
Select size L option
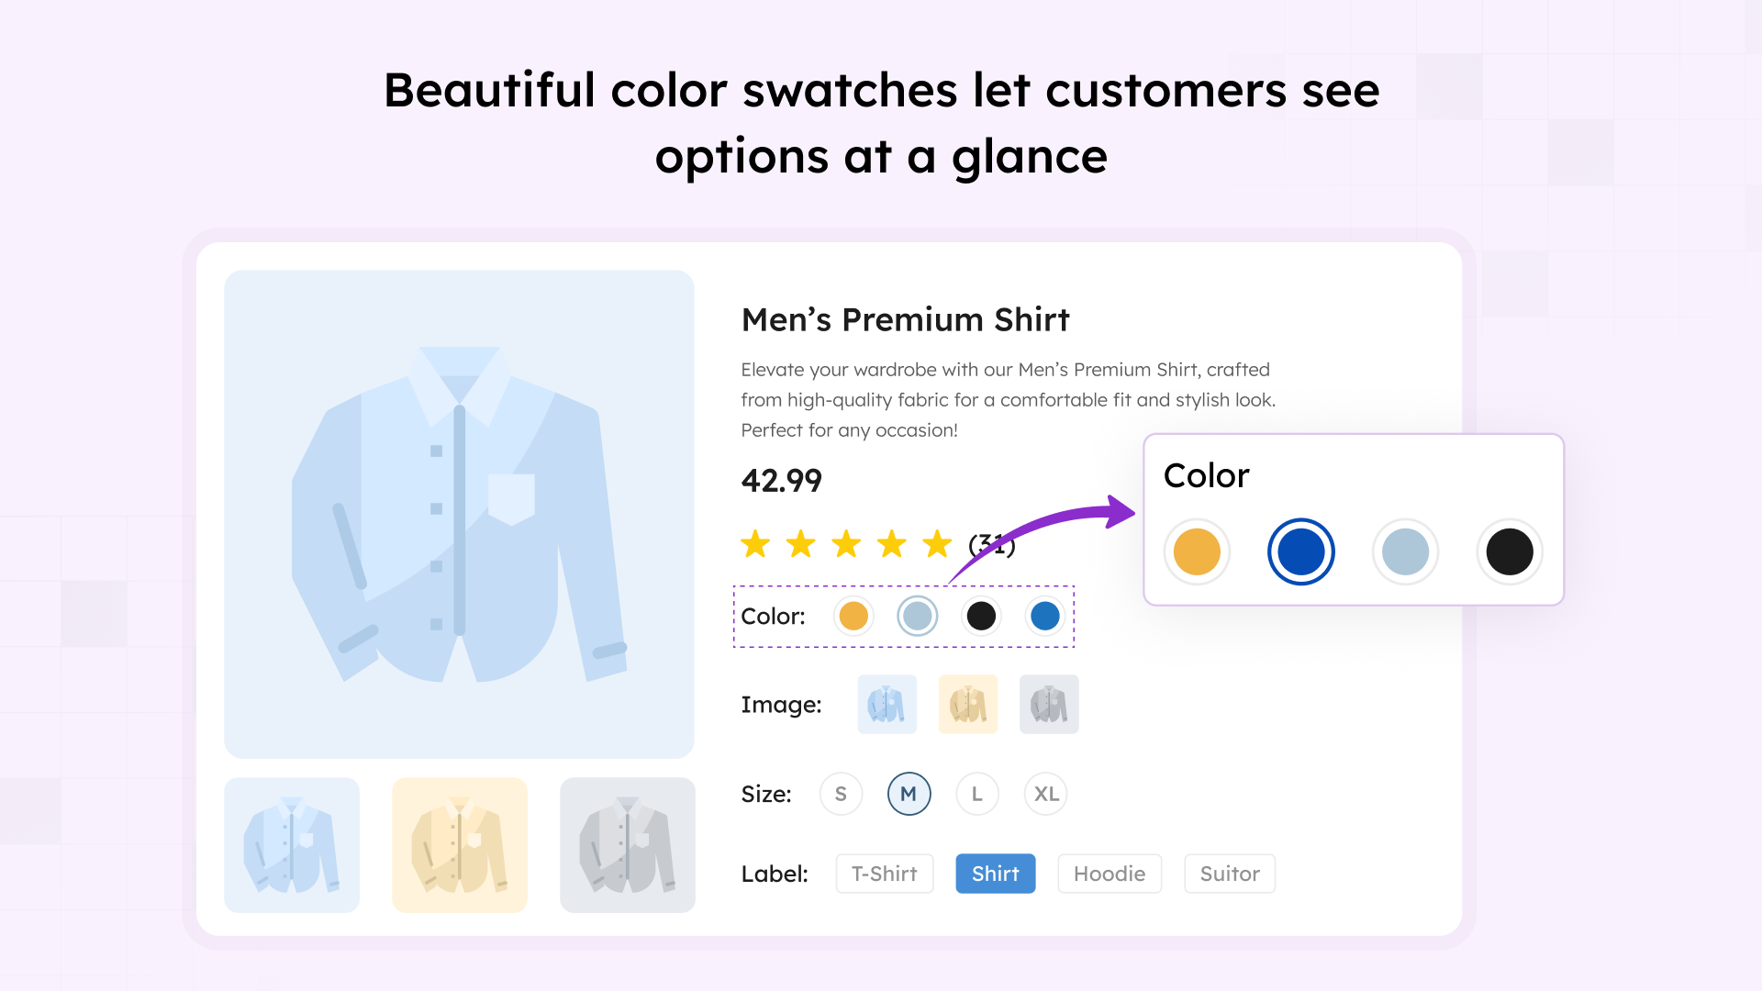pyautogui.click(x=977, y=794)
